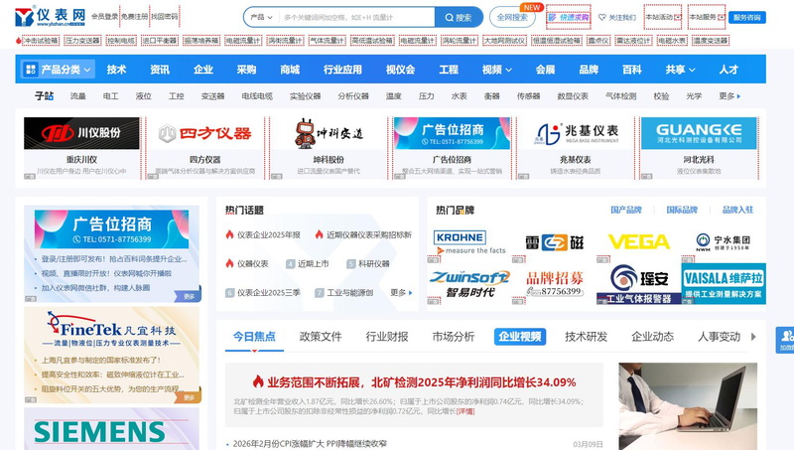Open the 品牌入驻 link
This screenshot has width=794, height=450.
737,210
